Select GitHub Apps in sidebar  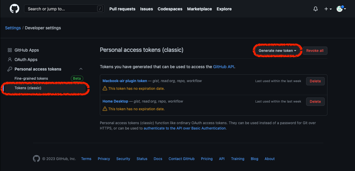tap(27, 50)
